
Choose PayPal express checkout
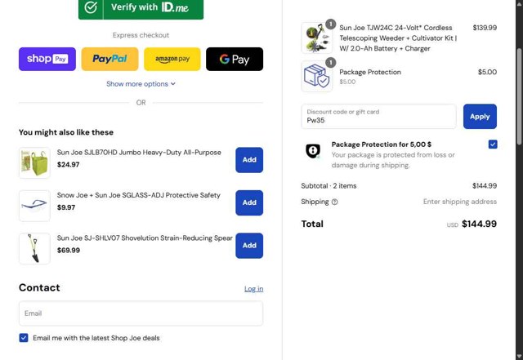tap(110, 59)
